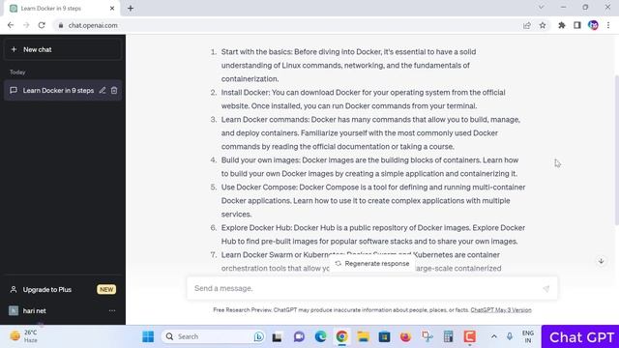Send the message with the paper plane icon
The height and width of the screenshot is (348, 619).
[546, 289]
